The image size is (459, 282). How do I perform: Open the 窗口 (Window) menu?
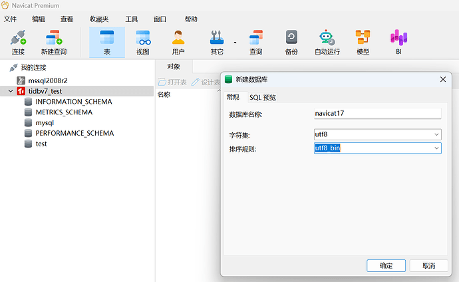pyautogui.click(x=160, y=19)
